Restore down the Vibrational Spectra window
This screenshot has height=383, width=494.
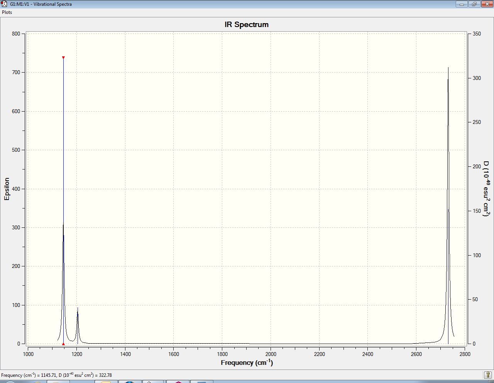point(474,4)
